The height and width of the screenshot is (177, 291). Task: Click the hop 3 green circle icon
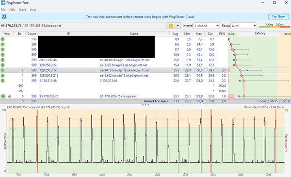2,49
